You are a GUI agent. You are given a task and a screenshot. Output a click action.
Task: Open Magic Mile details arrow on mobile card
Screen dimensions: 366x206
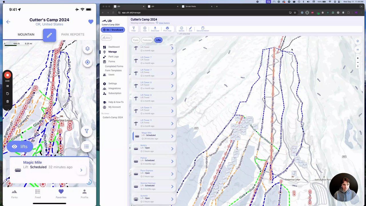click(81, 170)
